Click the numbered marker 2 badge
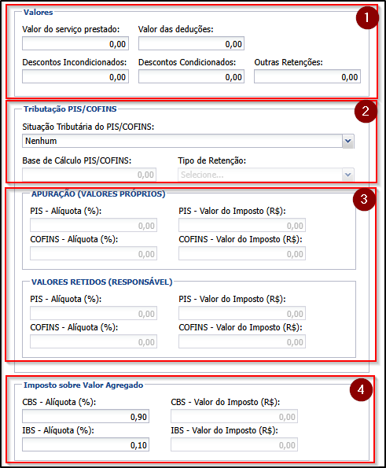The width and height of the screenshot is (386, 468). tap(366, 112)
